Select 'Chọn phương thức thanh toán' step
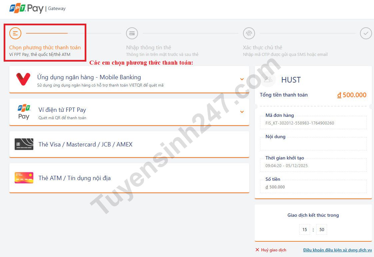This screenshot has width=374, height=257. 45,48
